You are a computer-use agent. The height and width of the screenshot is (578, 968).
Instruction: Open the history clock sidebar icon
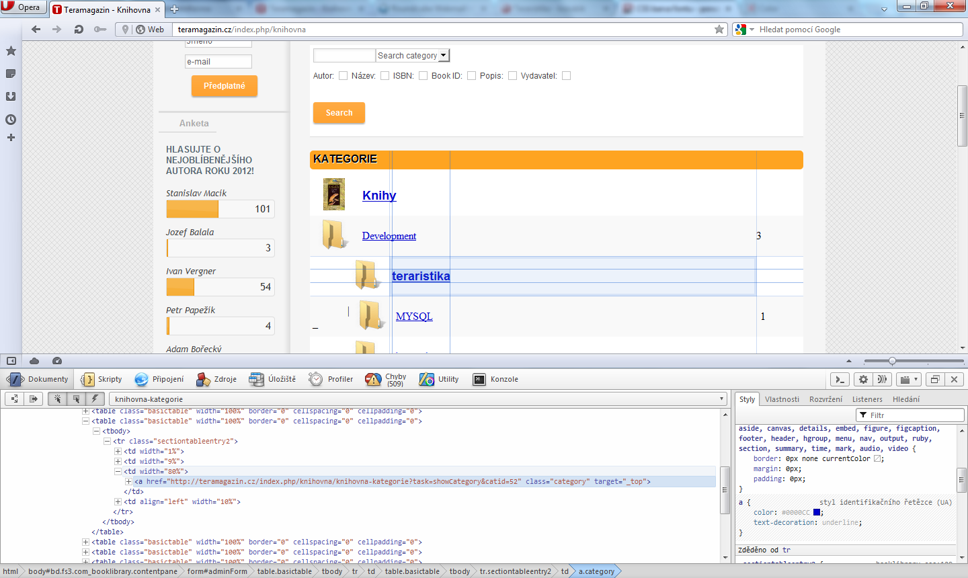(x=11, y=120)
